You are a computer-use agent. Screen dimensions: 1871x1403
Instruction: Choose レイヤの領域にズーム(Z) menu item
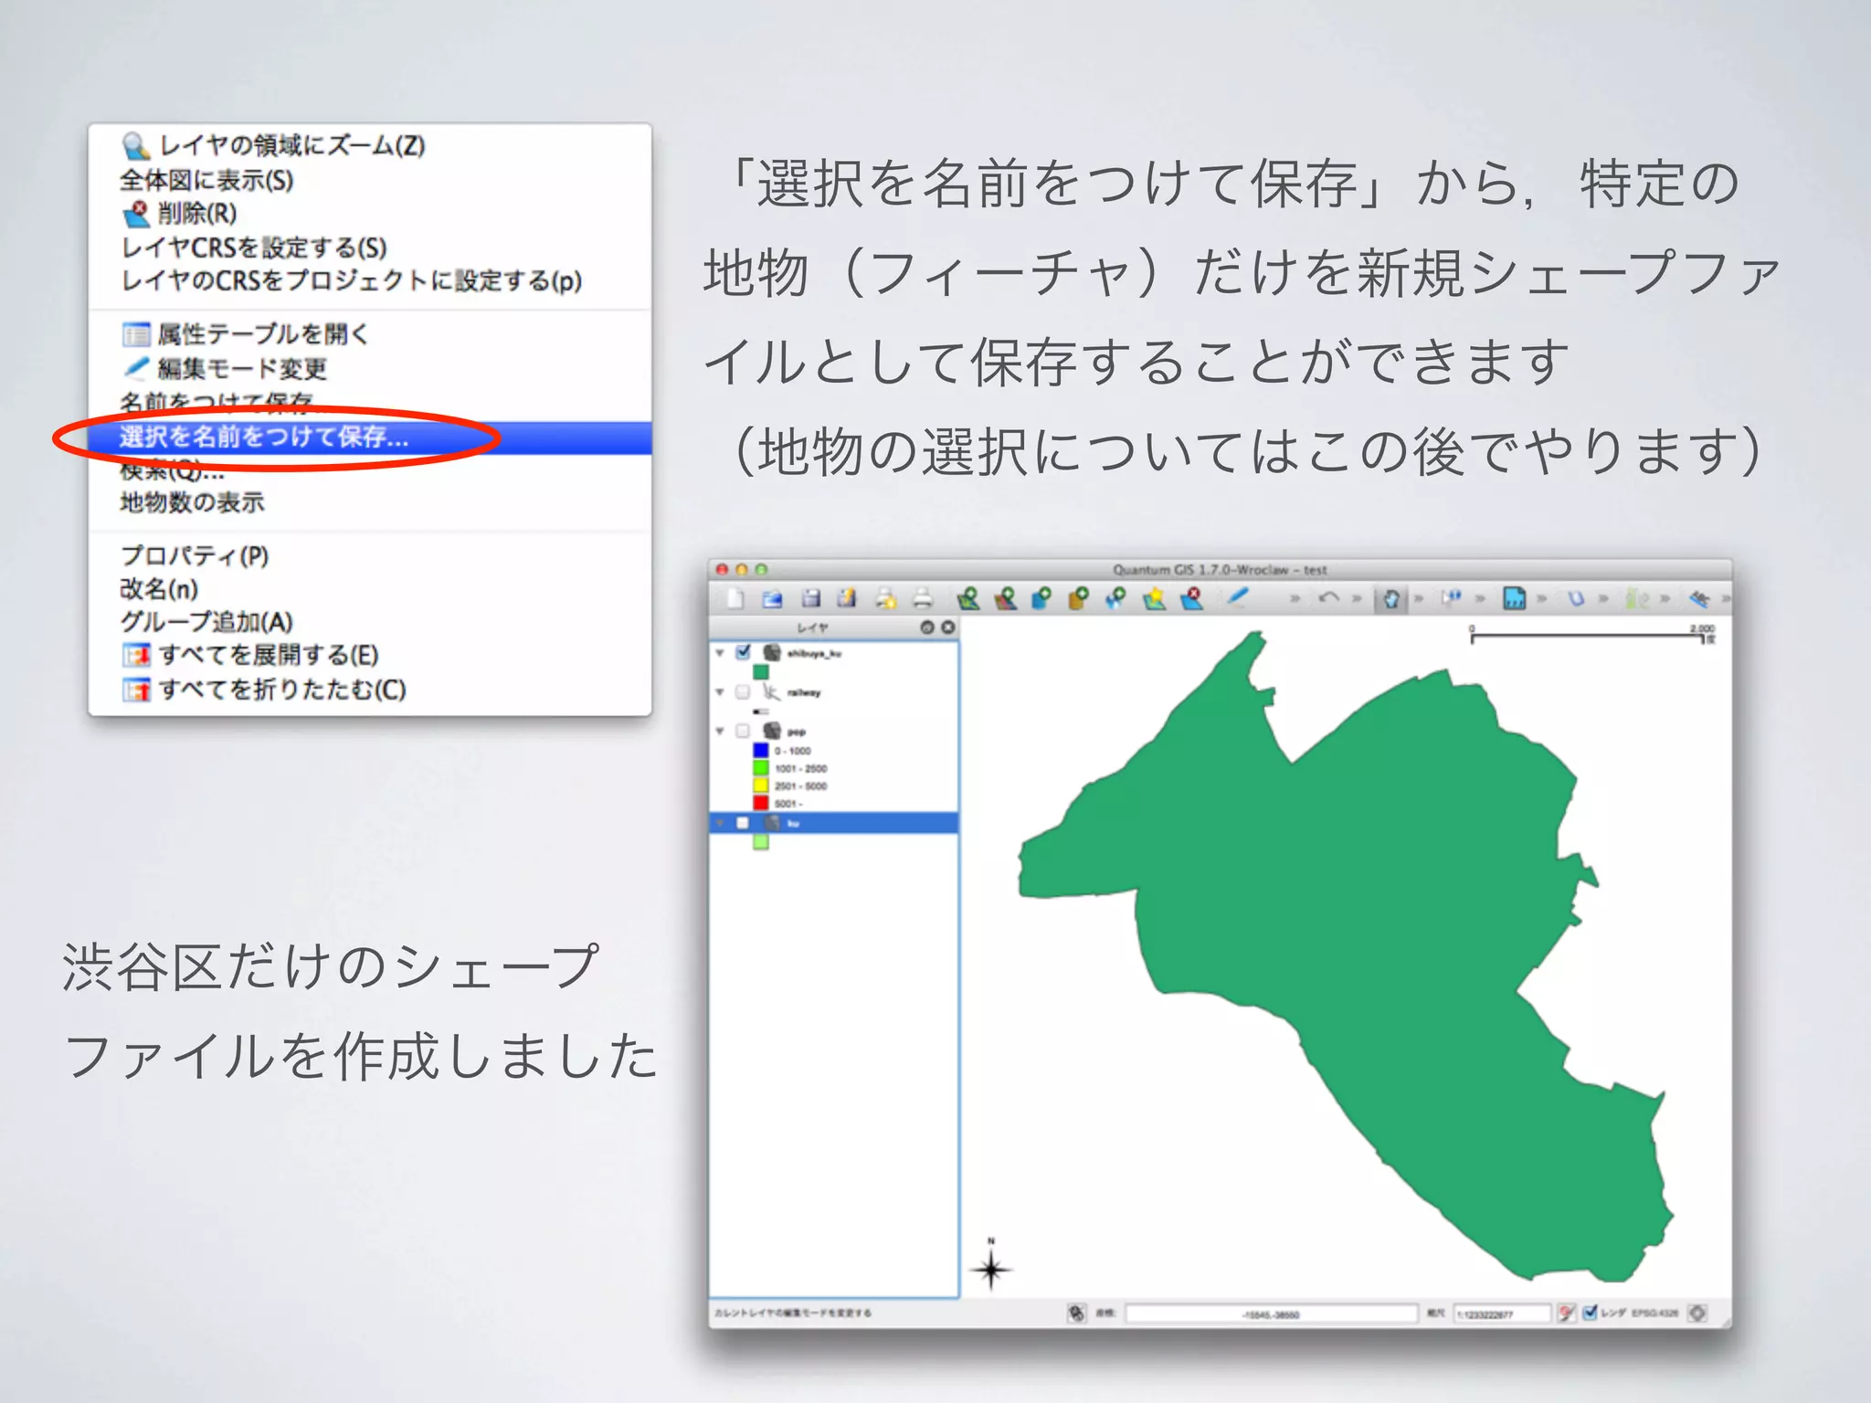[369, 145]
